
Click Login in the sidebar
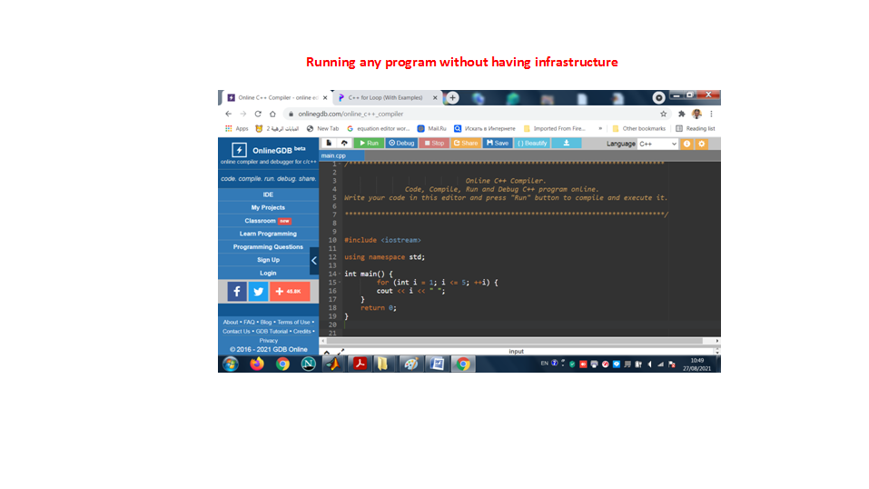pyautogui.click(x=268, y=273)
